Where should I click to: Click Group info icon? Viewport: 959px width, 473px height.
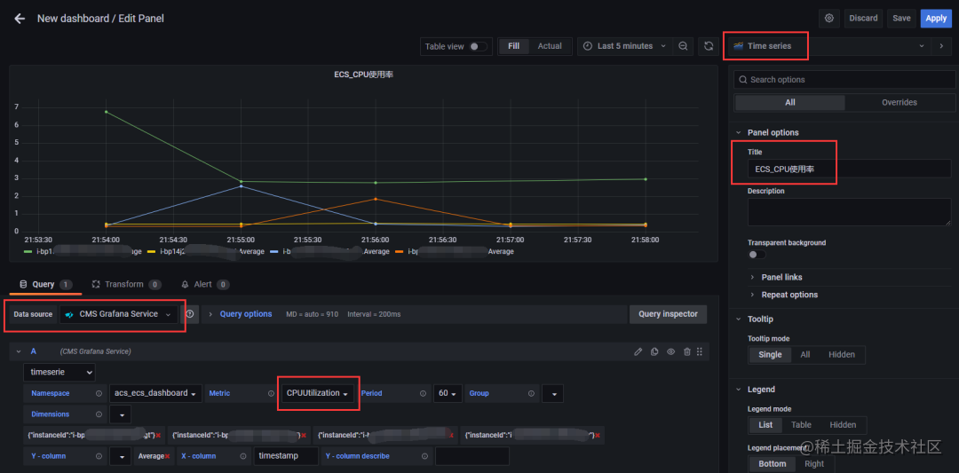click(531, 393)
